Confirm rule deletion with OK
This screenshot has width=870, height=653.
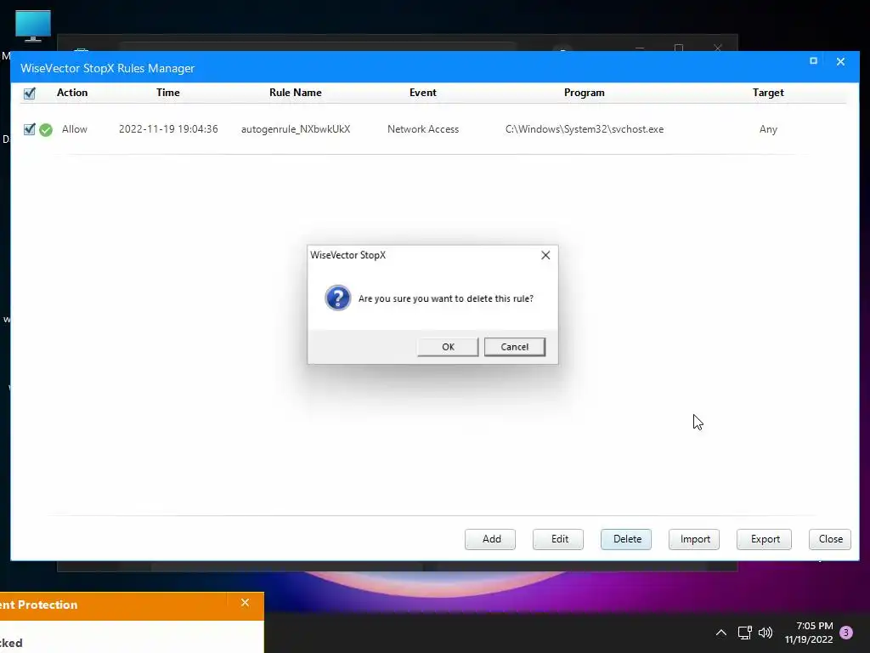448,347
